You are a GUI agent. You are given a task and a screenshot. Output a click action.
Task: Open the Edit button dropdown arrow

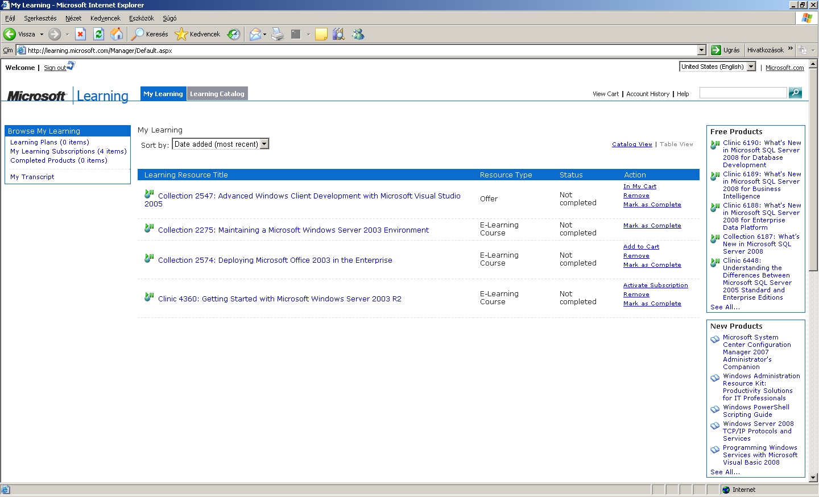click(x=308, y=34)
